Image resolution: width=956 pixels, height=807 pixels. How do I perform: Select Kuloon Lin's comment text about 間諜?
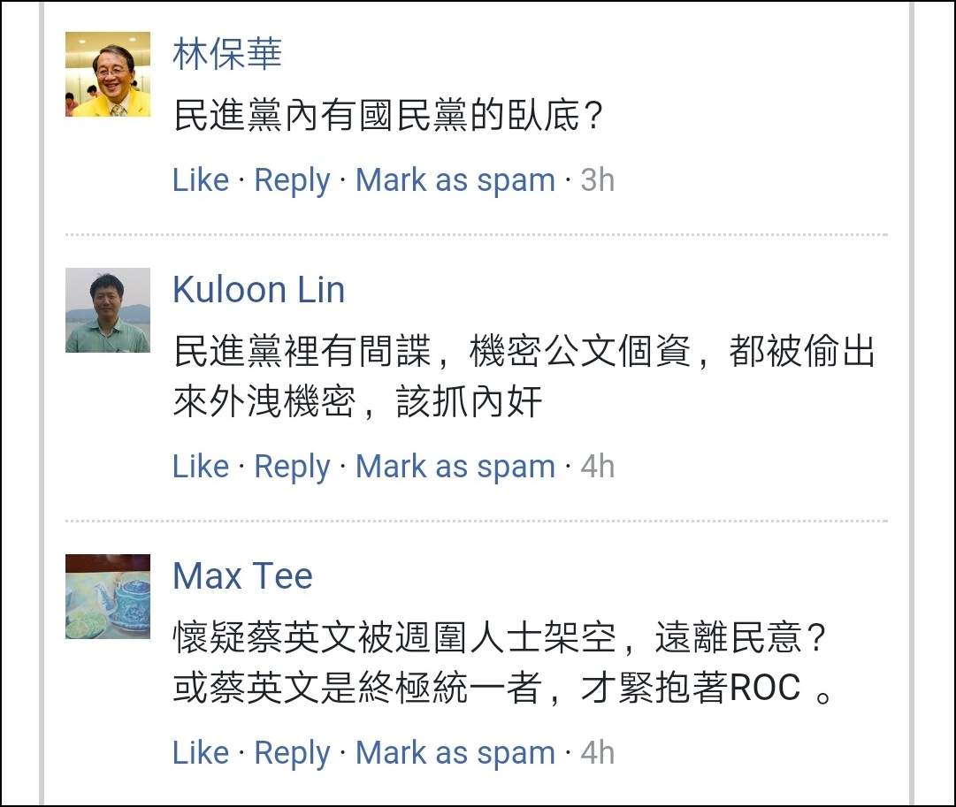(522, 377)
